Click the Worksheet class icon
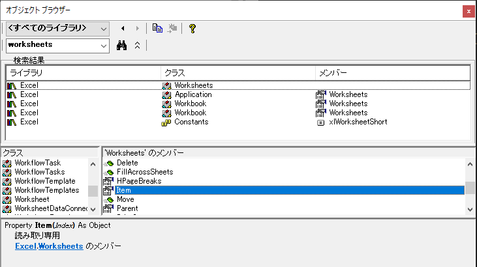 pyautogui.click(x=7, y=200)
